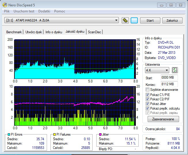Click Jitter maximum value 15.1 %
Screen dimensions: 188x155
pyautogui.click(x=131, y=143)
